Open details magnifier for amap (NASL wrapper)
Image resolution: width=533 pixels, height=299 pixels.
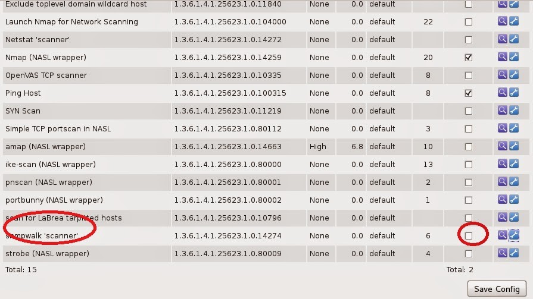pyautogui.click(x=503, y=147)
